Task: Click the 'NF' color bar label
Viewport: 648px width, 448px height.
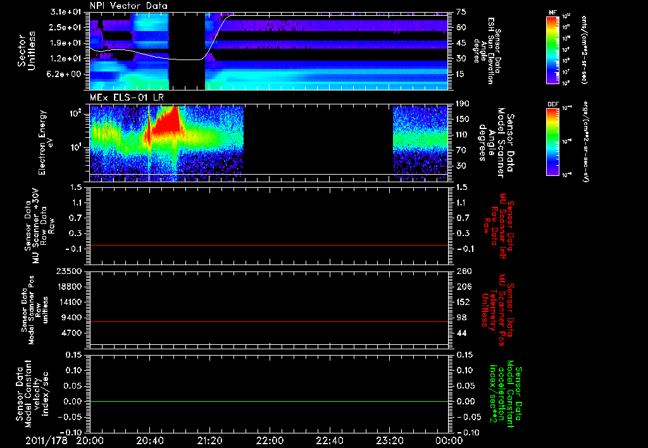Action: (x=552, y=13)
